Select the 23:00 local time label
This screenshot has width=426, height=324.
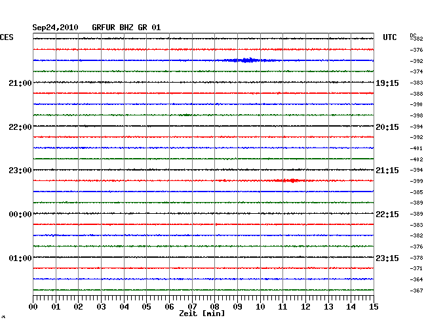point(20,171)
